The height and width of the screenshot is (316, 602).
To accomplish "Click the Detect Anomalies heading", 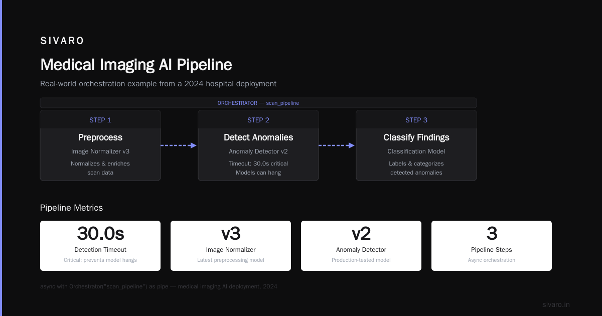I will 258,137.
